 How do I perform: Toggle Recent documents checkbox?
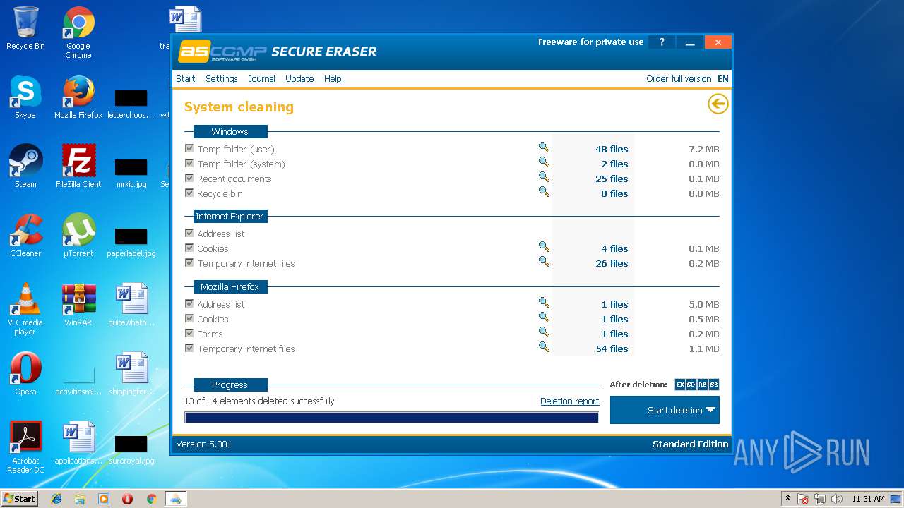189,178
